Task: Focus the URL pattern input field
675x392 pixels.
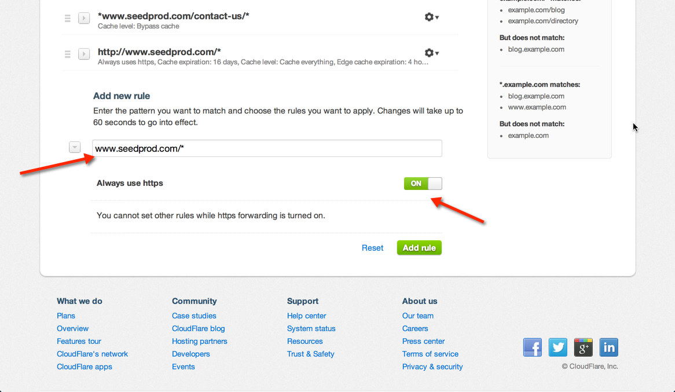Action: [267, 148]
